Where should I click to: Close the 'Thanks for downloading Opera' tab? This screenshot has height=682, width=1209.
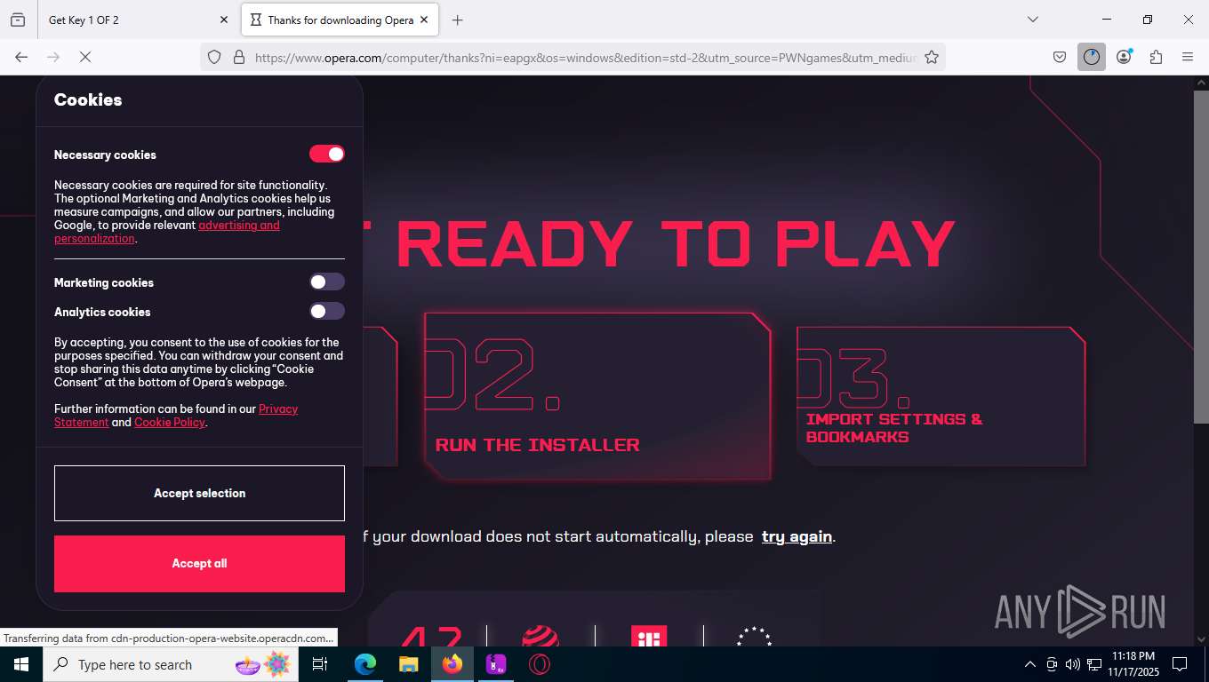click(424, 20)
